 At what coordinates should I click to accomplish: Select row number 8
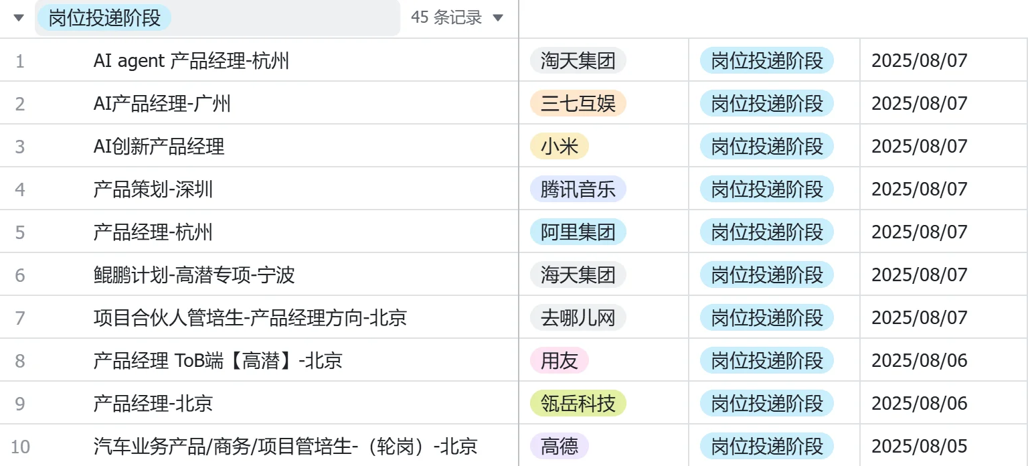19,361
